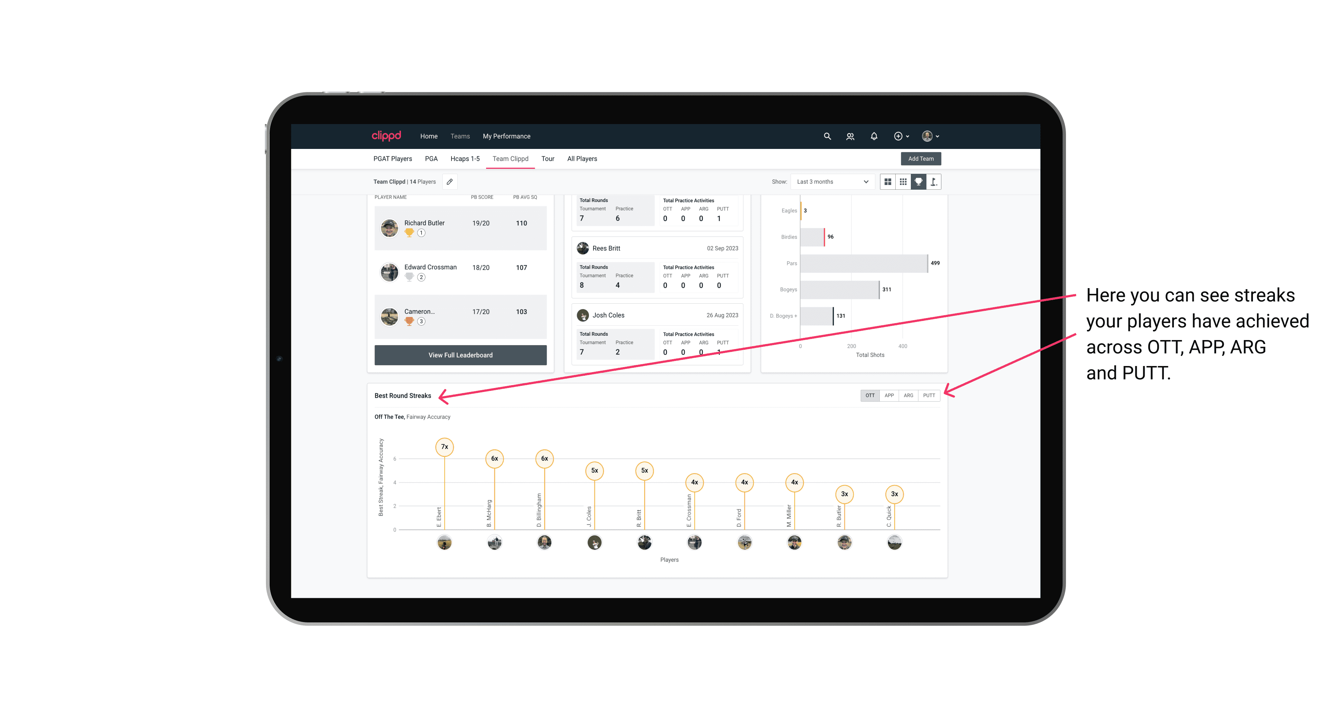Click the notifications bell dropdown
Image resolution: width=1328 pixels, height=714 pixels.
(873, 136)
